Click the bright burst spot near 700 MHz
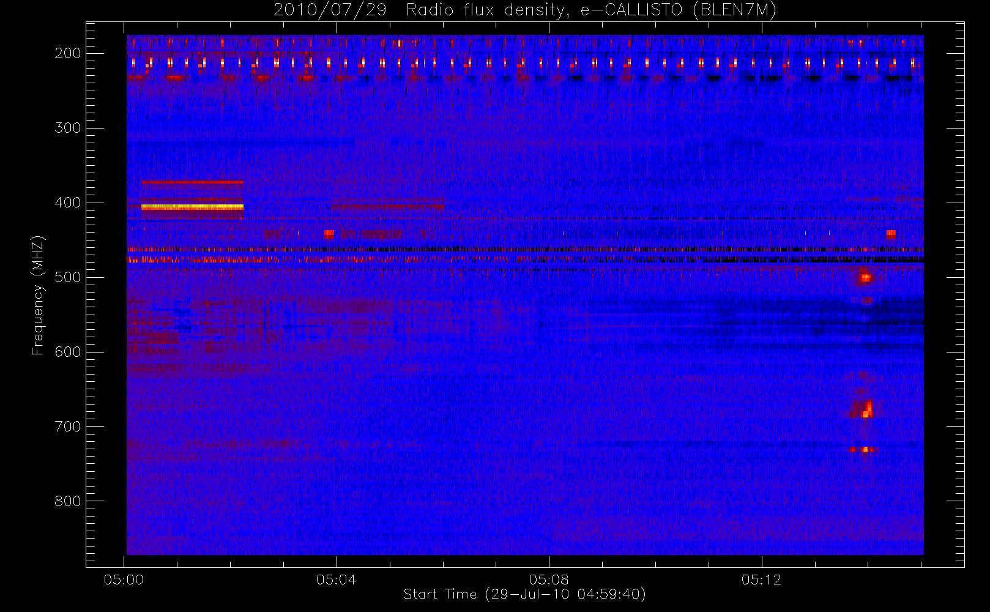Image resolution: width=990 pixels, height=612 pixels. coord(865,409)
